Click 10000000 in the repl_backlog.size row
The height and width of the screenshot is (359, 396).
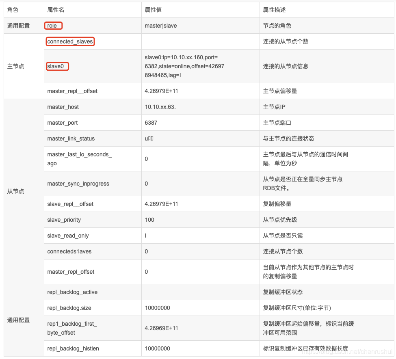click(x=157, y=308)
